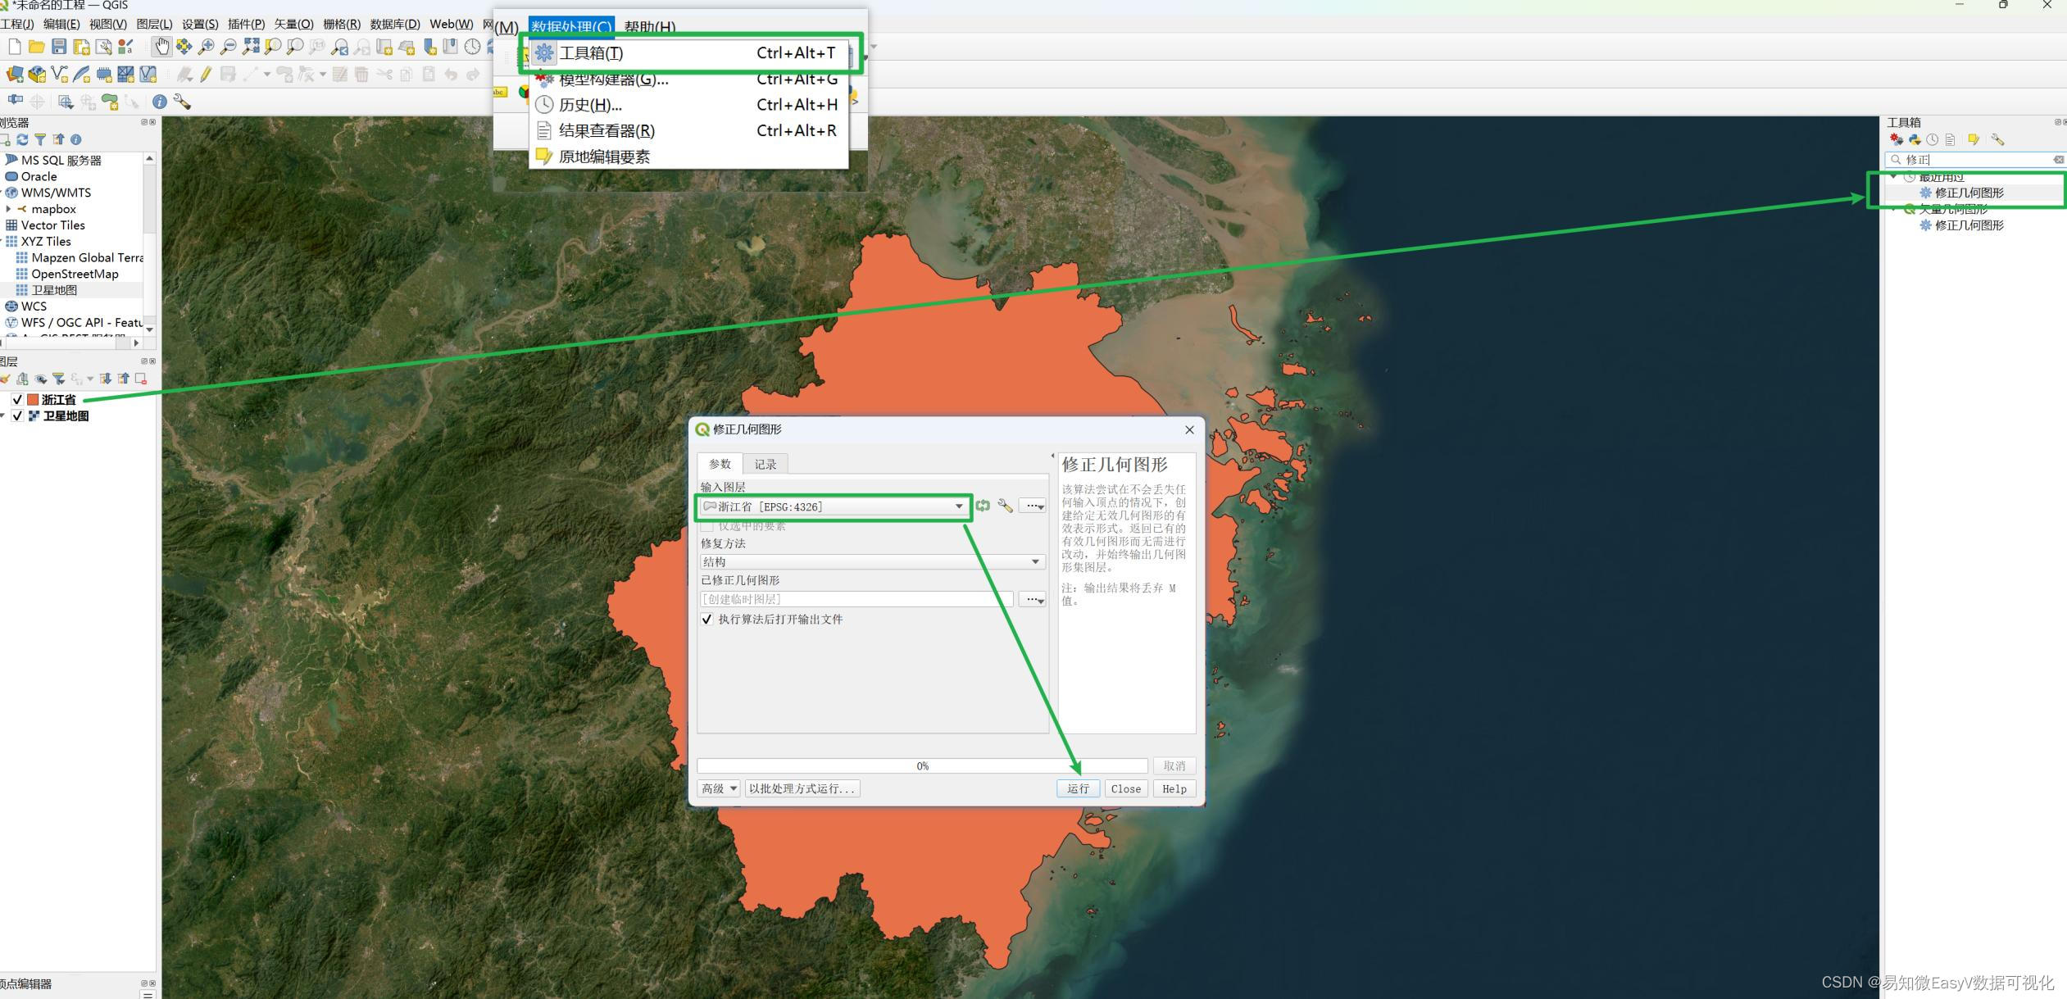Screen dimensions: 2067x999
Task: Click the Zoom Full extent icon
Action: coord(251,47)
